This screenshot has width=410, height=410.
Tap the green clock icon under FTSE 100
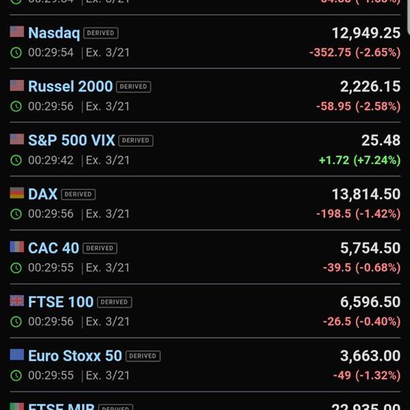[x=16, y=322]
